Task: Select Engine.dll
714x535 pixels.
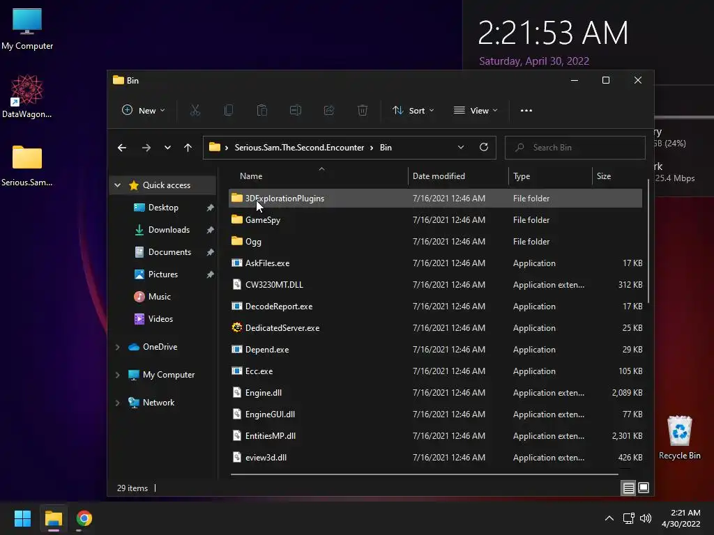Action: pos(435,393)
